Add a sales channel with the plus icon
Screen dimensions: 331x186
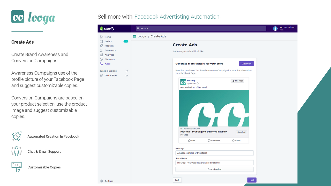[127, 71]
